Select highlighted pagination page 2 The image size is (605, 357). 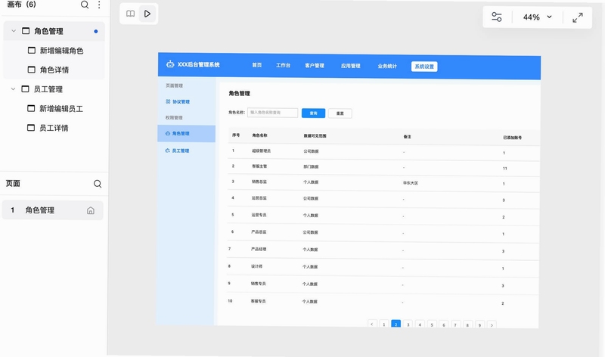tap(396, 324)
